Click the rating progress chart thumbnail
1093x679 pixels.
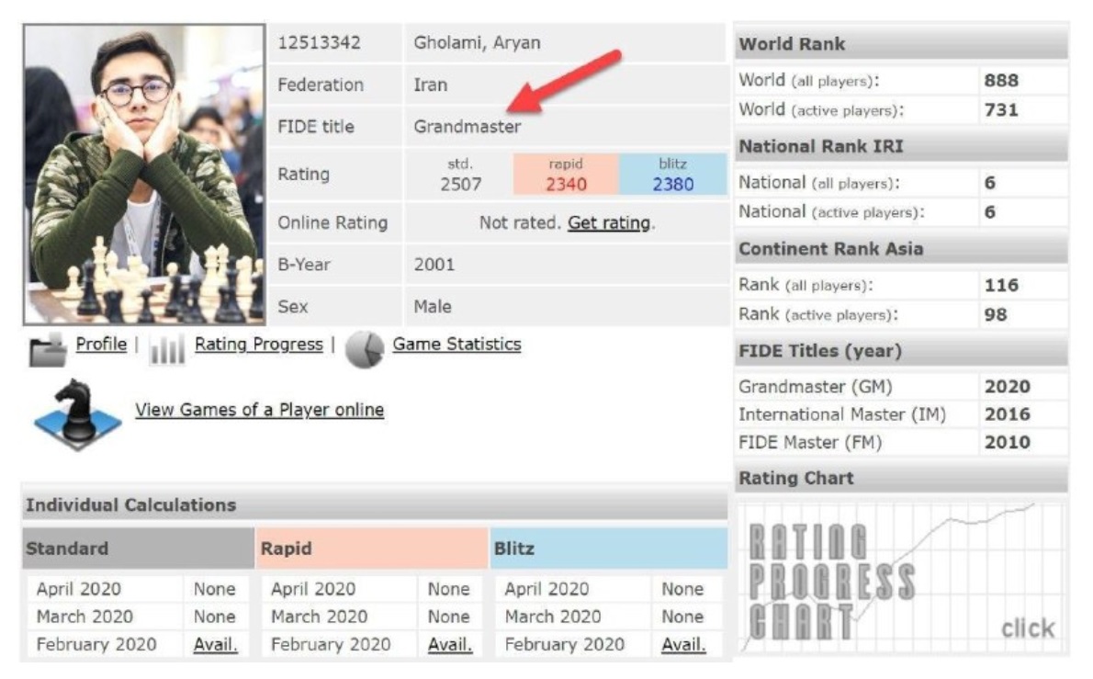[901, 577]
